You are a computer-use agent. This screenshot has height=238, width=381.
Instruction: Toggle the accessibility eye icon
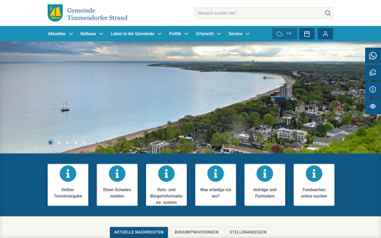373,106
